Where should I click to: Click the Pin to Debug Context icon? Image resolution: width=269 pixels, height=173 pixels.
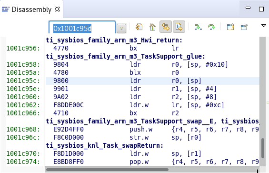pyautogui.click(x=244, y=27)
